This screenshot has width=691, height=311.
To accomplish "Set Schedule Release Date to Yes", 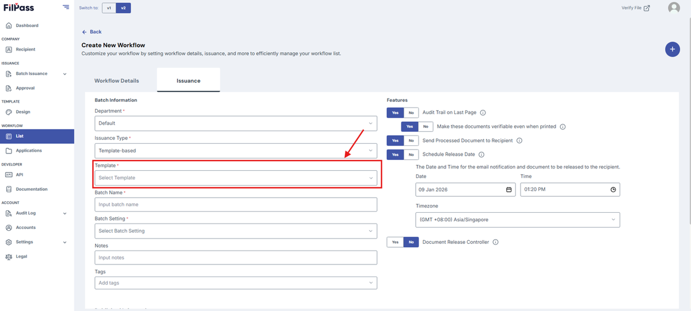I will coord(395,155).
